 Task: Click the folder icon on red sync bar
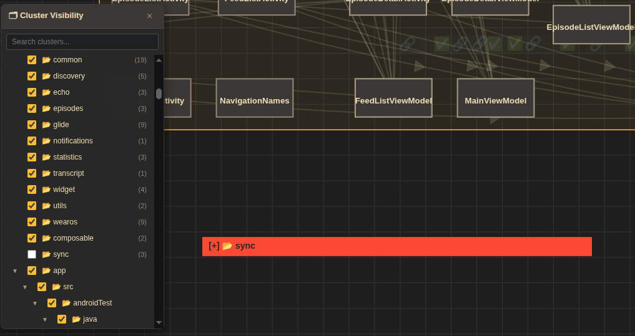[227, 246]
